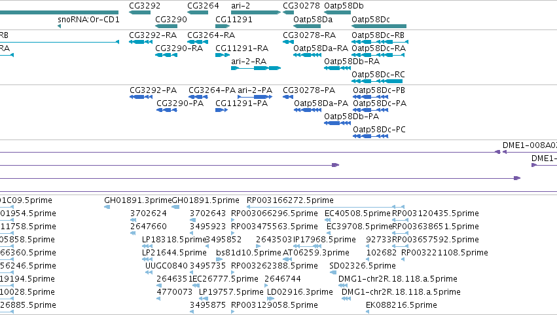Click the SD02326.5prime EST label
The width and height of the screenshot is (557, 315).
(363, 267)
